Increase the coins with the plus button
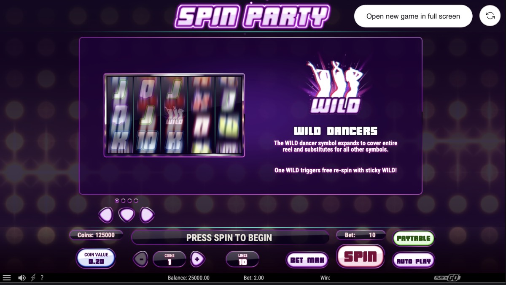 [x=197, y=258]
